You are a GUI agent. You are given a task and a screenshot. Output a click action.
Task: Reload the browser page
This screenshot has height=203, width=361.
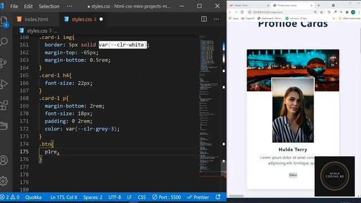click(x=242, y=12)
